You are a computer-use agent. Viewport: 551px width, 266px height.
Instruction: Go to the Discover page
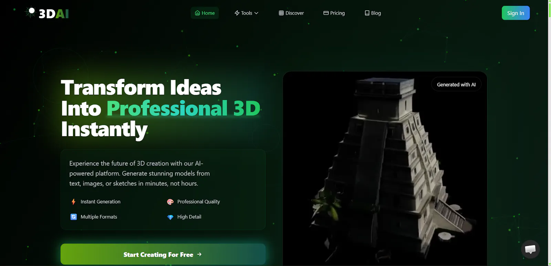click(x=291, y=13)
